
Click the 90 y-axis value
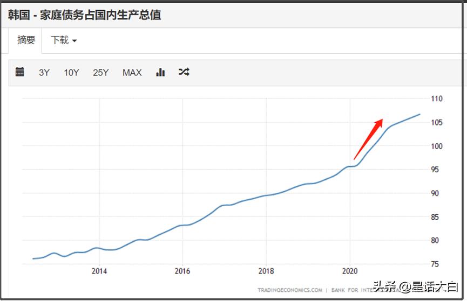click(435, 193)
